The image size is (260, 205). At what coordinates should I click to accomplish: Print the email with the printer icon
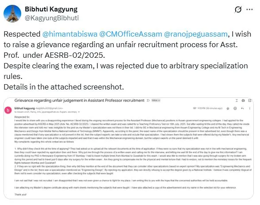point(243,101)
